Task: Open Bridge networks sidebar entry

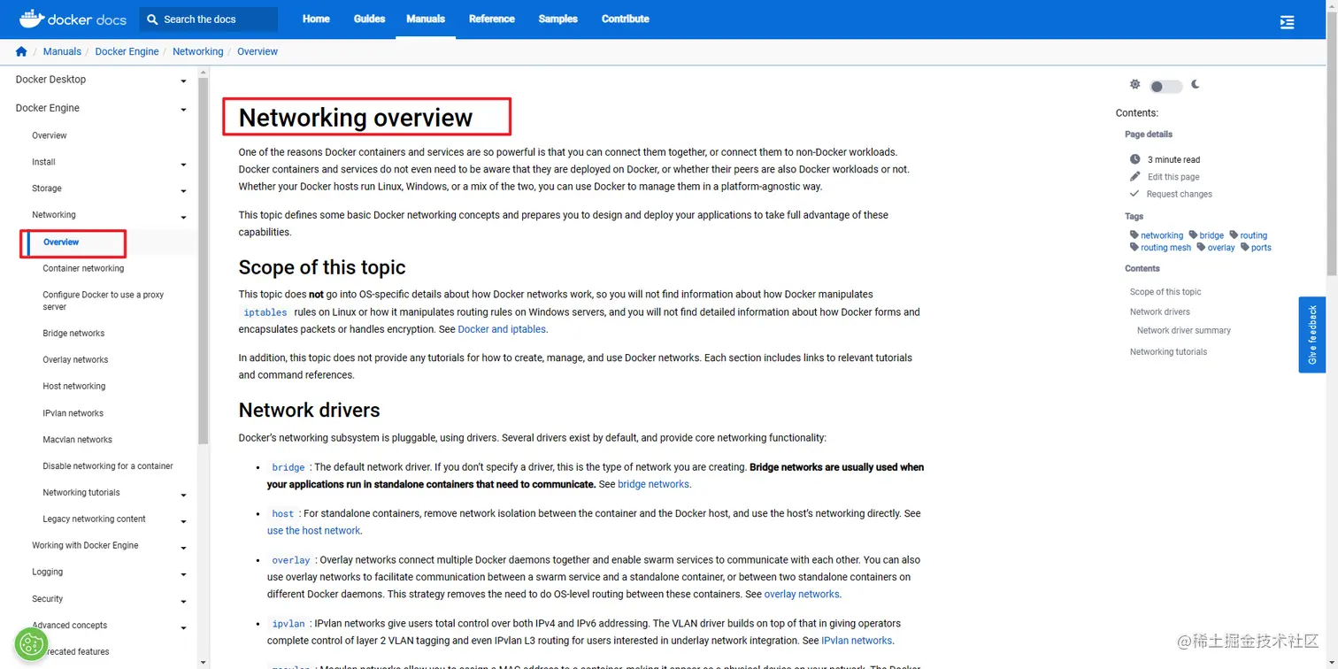Action: [x=73, y=334]
